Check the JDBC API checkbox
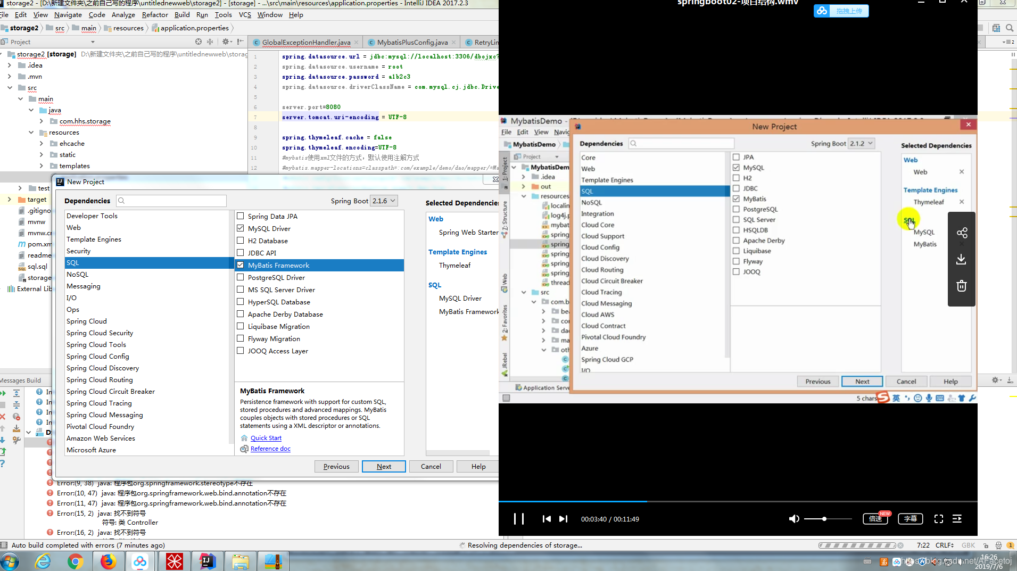 coord(241,253)
